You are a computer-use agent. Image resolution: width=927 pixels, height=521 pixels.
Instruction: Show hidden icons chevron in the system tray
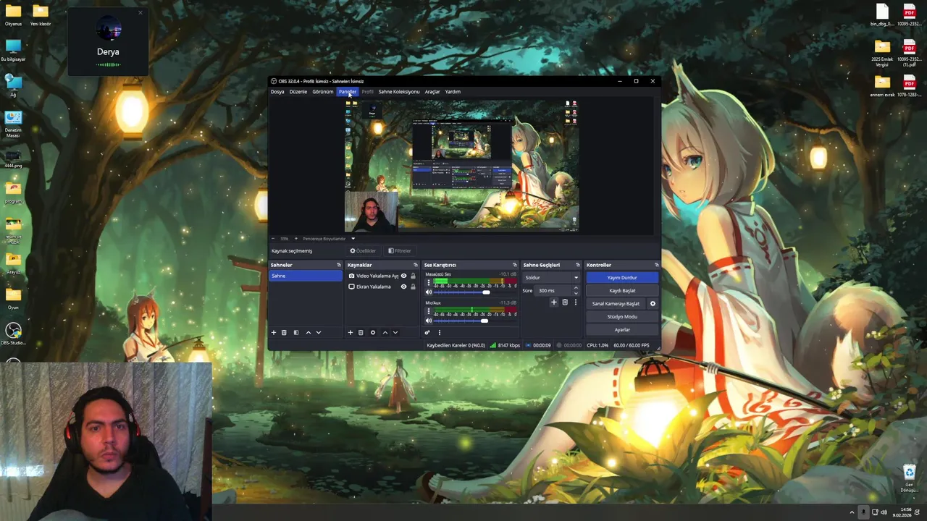tap(852, 512)
